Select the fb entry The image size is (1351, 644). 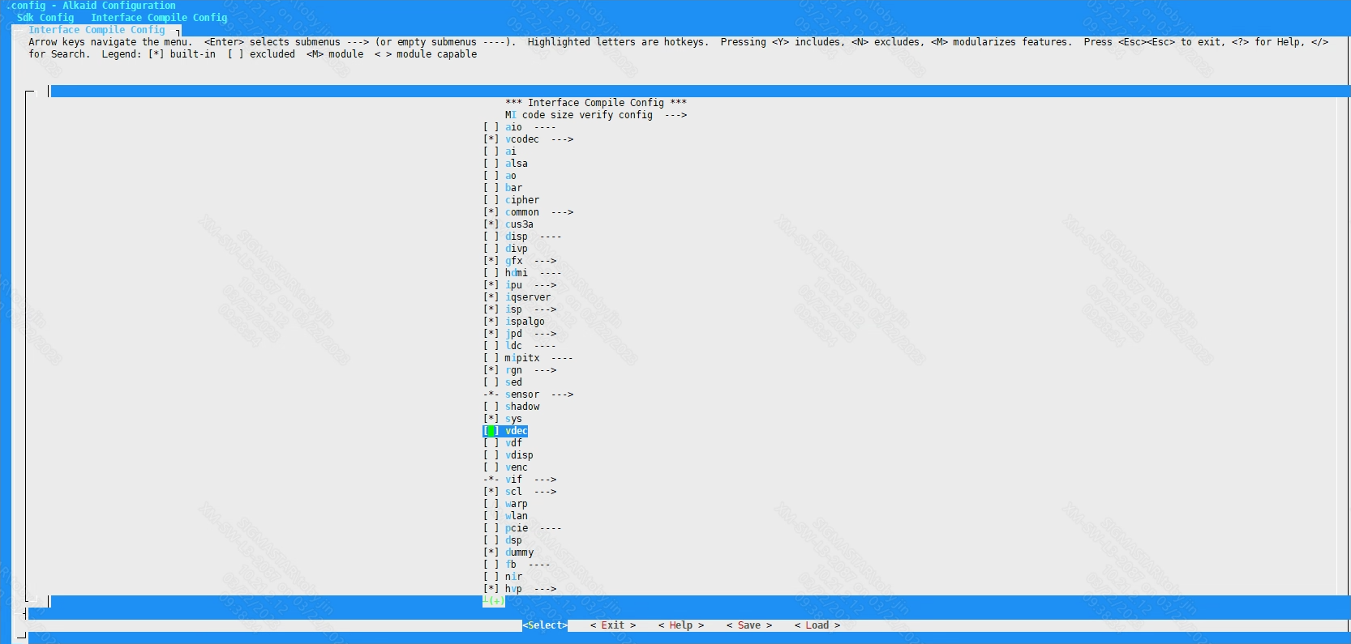(x=511, y=565)
